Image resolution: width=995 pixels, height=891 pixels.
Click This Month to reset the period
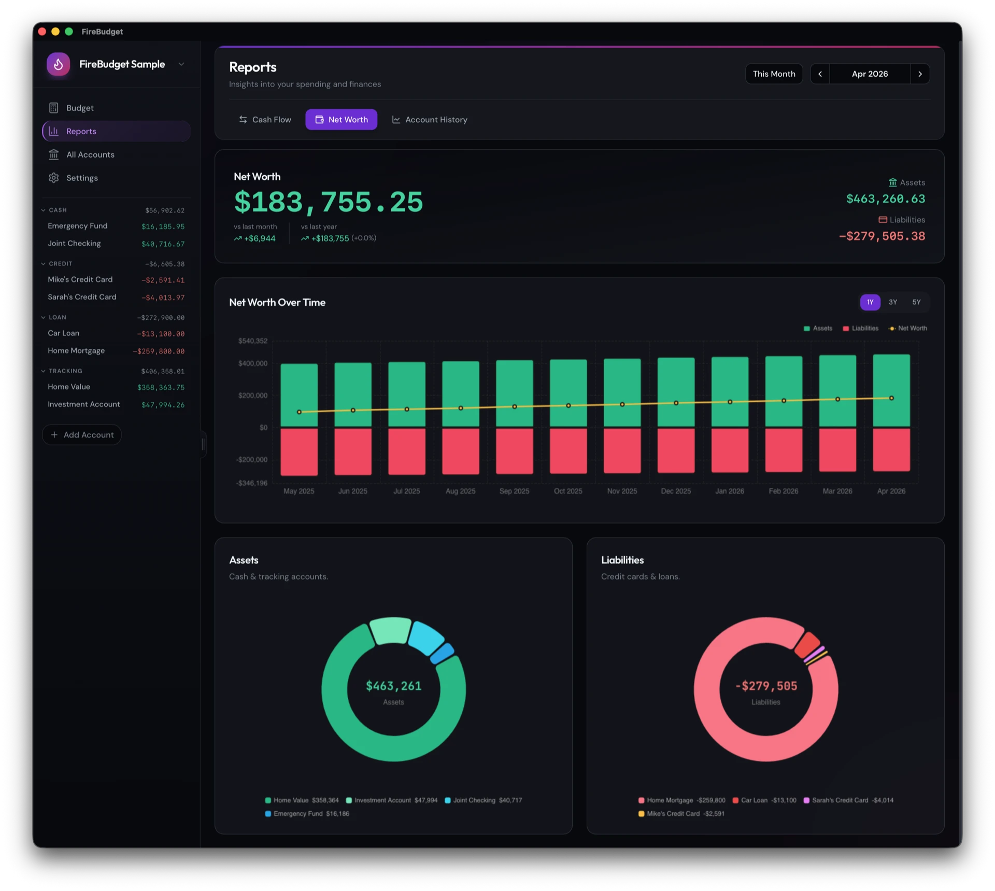click(x=774, y=74)
